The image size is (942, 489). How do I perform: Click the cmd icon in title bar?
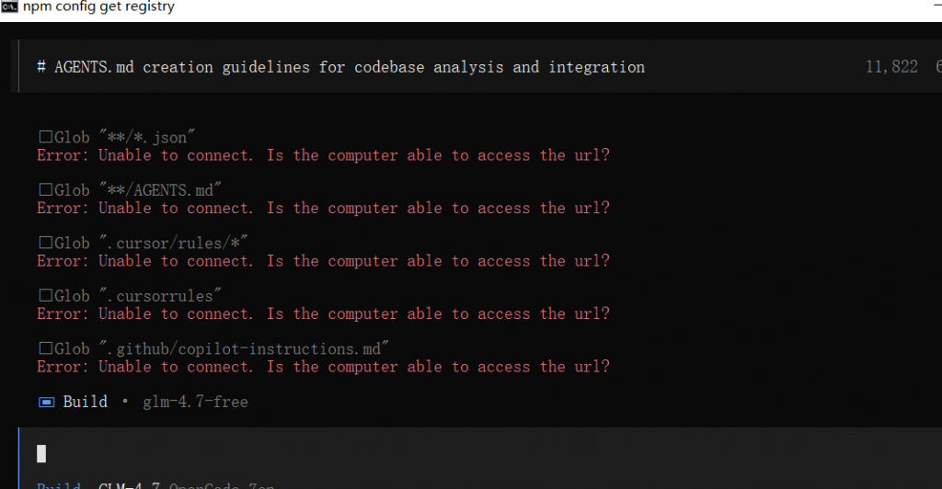(x=10, y=7)
